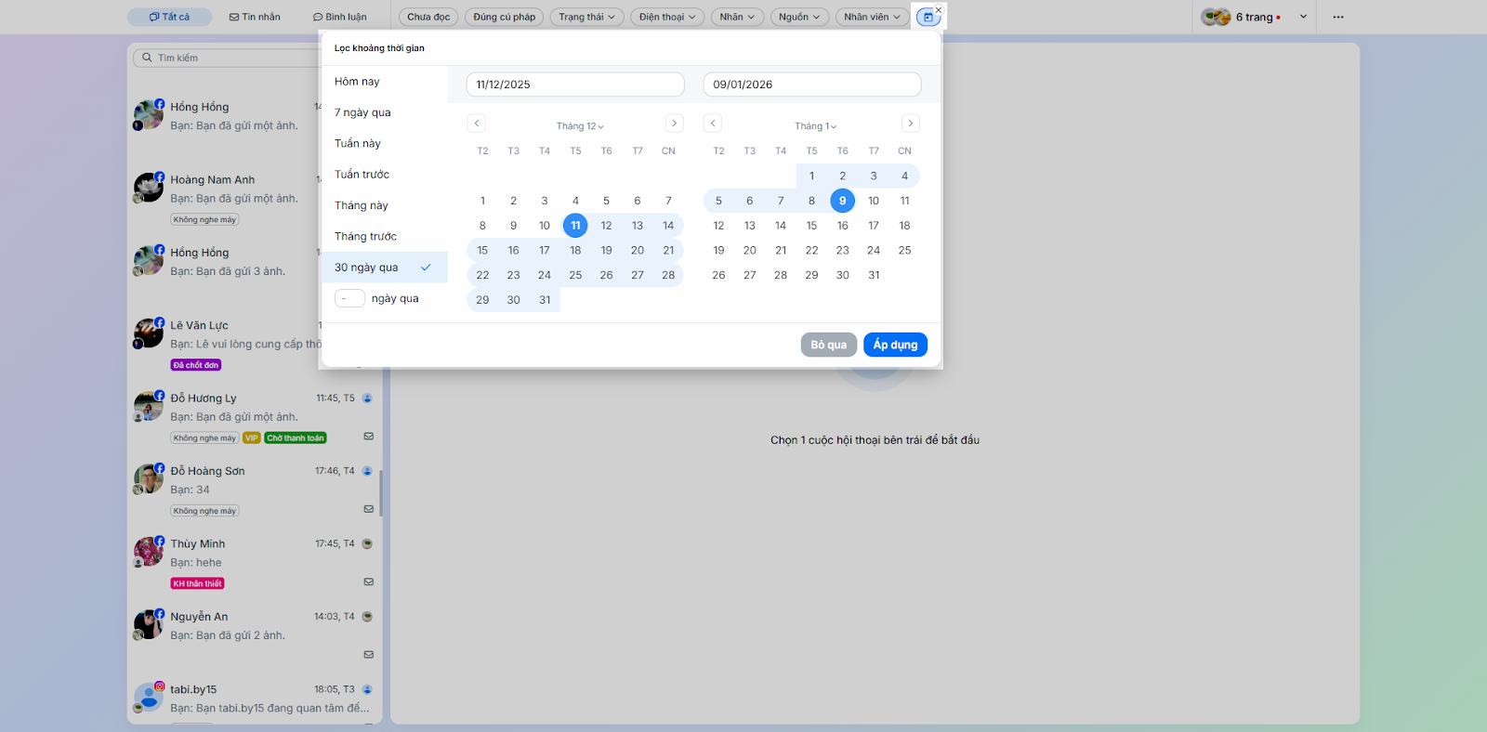Click the assignee icon beside 11:45, T5
Screen dimensions: 1487x732
pyautogui.click(x=367, y=399)
